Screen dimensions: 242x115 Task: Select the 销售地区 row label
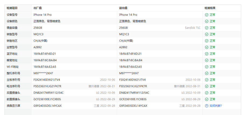(12, 41)
